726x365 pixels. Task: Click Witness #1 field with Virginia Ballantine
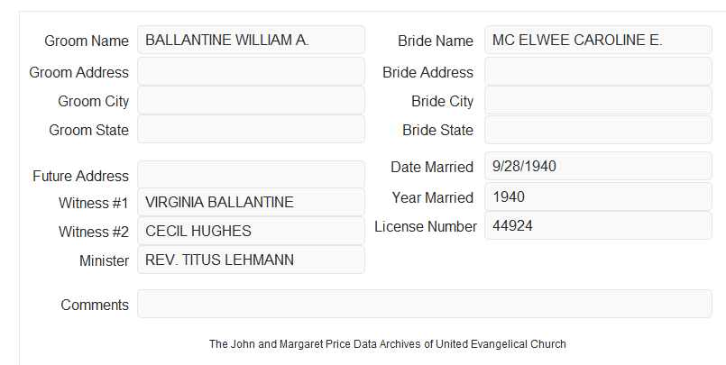[x=251, y=202]
